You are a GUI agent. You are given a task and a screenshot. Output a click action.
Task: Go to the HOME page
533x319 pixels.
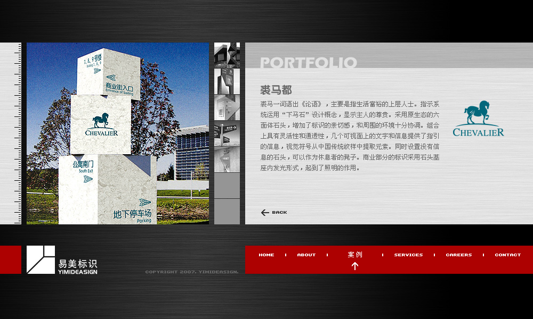pyautogui.click(x=266, y=255)
